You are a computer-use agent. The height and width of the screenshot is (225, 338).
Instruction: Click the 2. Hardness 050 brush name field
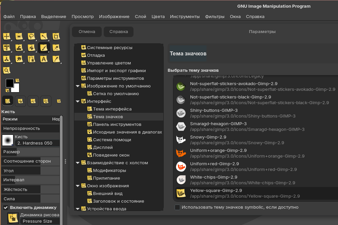(37, 143)
